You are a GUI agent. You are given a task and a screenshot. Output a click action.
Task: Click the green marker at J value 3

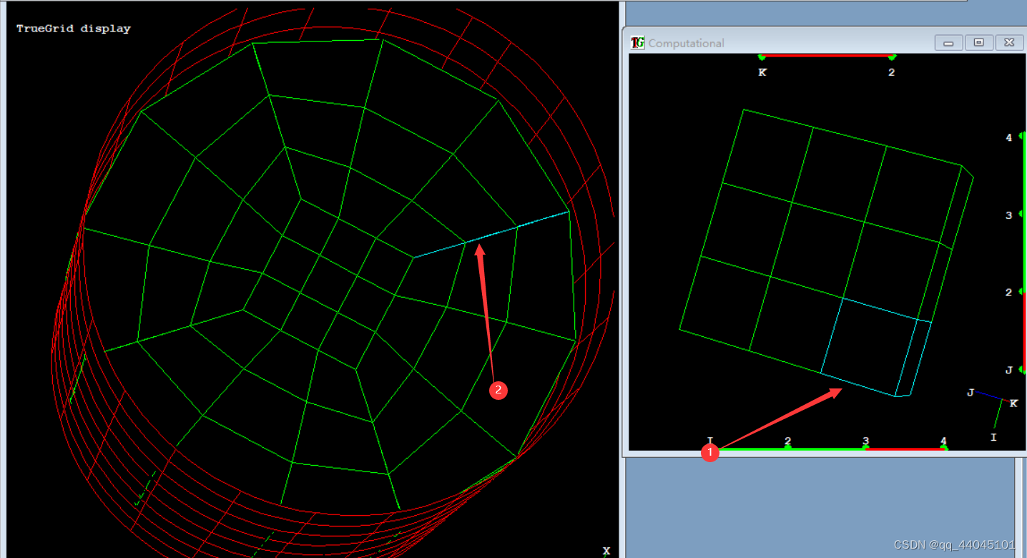pyautogui.click(x=1016, y=215)
